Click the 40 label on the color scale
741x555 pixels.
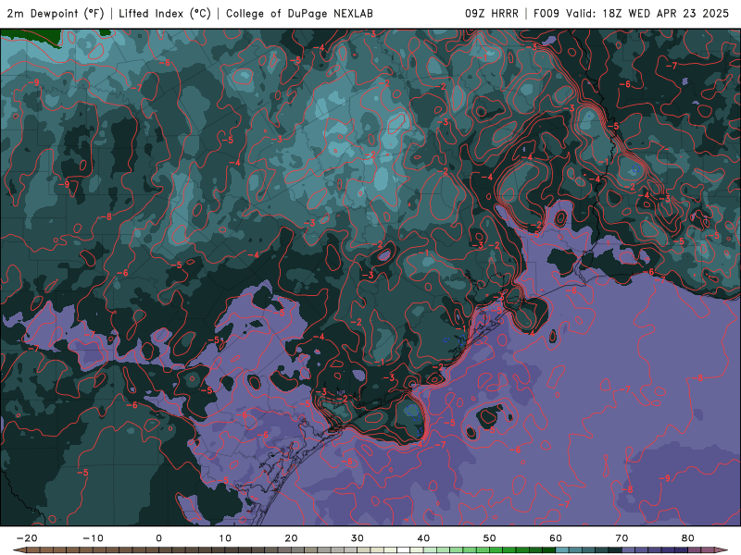click(x=423, y=538)
